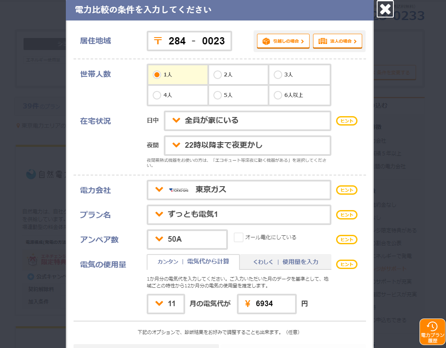This screenshot has width=446, height=348.
Task: Show hint for 在宅状況
Action: [346, 121]
